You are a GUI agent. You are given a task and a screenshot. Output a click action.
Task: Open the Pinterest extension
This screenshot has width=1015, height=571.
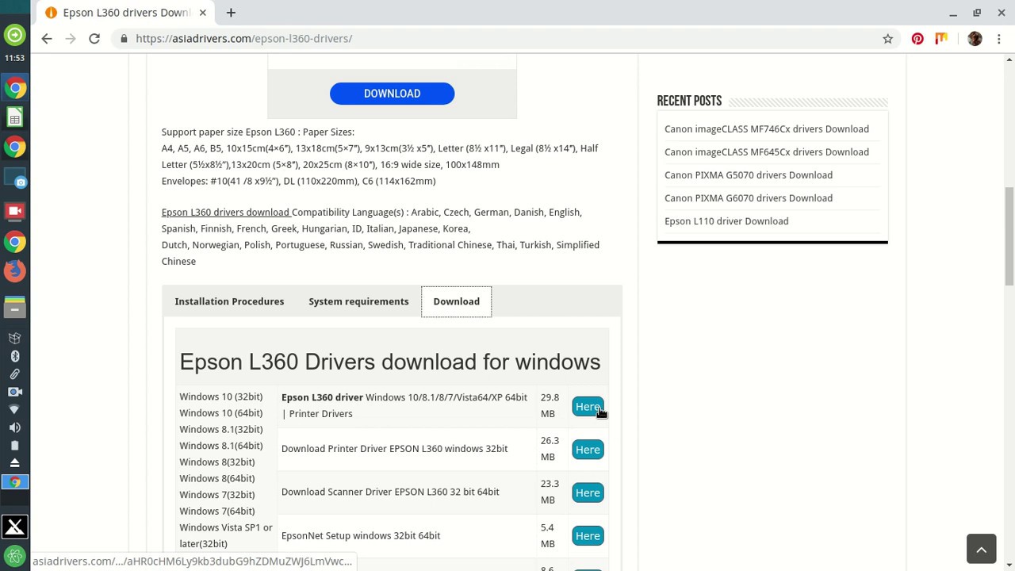click(x=917, y=38)
